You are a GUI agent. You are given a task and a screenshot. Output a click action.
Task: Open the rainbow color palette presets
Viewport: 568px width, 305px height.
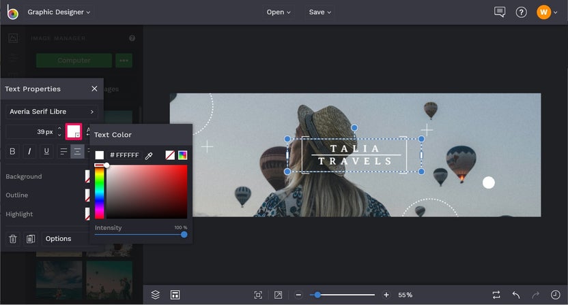(x=182, y=155)
